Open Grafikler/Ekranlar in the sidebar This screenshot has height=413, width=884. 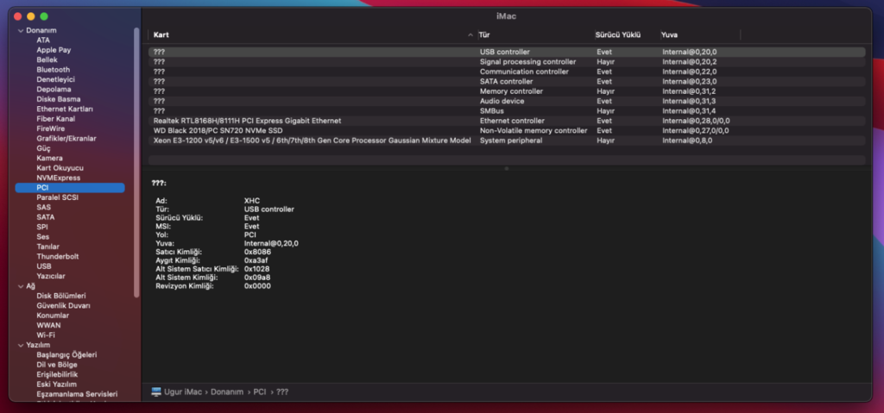(66, 138)
